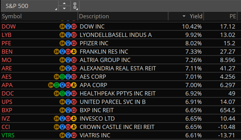Click the 24-hour trading icon in DOW row
Viewport: 241px width, 140px height.
tap(62, 27)
